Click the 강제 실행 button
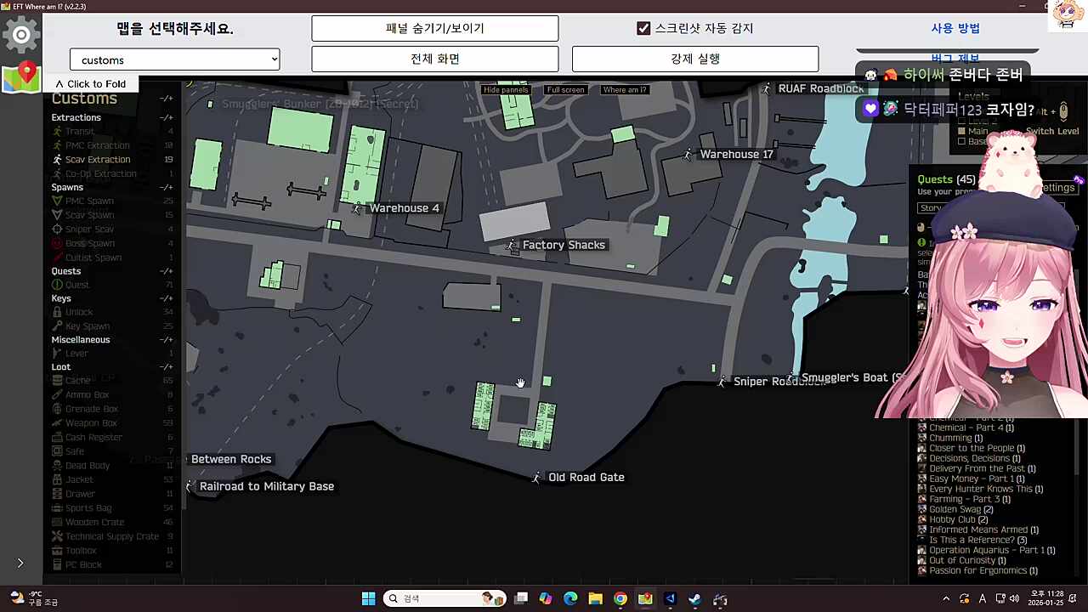The height and width of the screenshot is (612, 1088). [x=695, y=59]
